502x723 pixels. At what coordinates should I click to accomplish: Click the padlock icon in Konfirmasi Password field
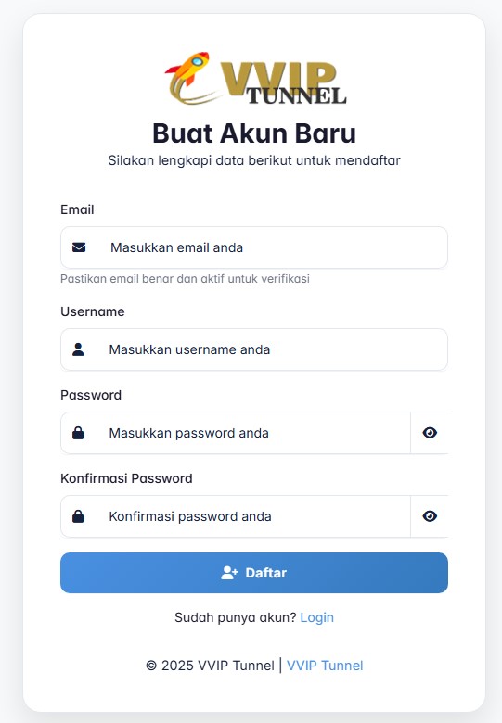pyautogui.click(x=79, y=516)
